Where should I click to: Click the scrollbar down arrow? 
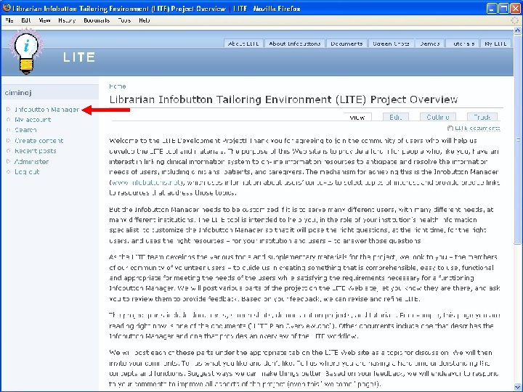pos(517,388)
